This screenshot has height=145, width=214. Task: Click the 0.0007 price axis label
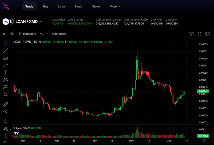pos(203,51)
